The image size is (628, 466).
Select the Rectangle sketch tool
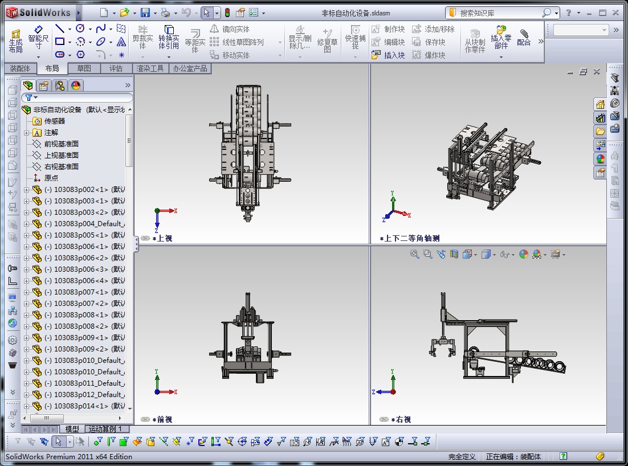point(60,41)
